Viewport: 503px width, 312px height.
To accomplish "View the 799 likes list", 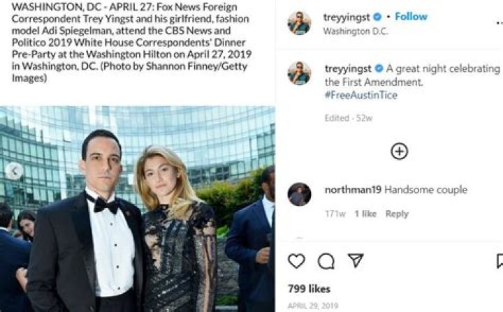I will [x=307, y=288].
